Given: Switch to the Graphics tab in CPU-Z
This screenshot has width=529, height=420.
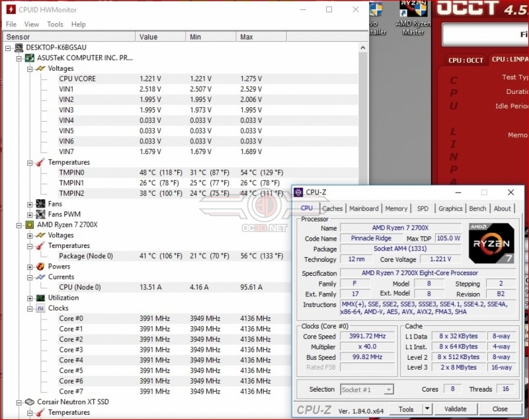Looking at the screenshot, I should pos(450,208).
